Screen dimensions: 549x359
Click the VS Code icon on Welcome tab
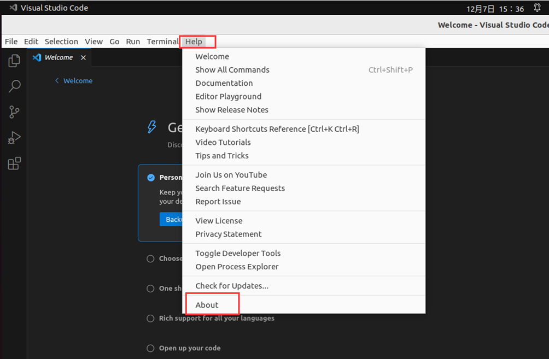click(37, 57)
